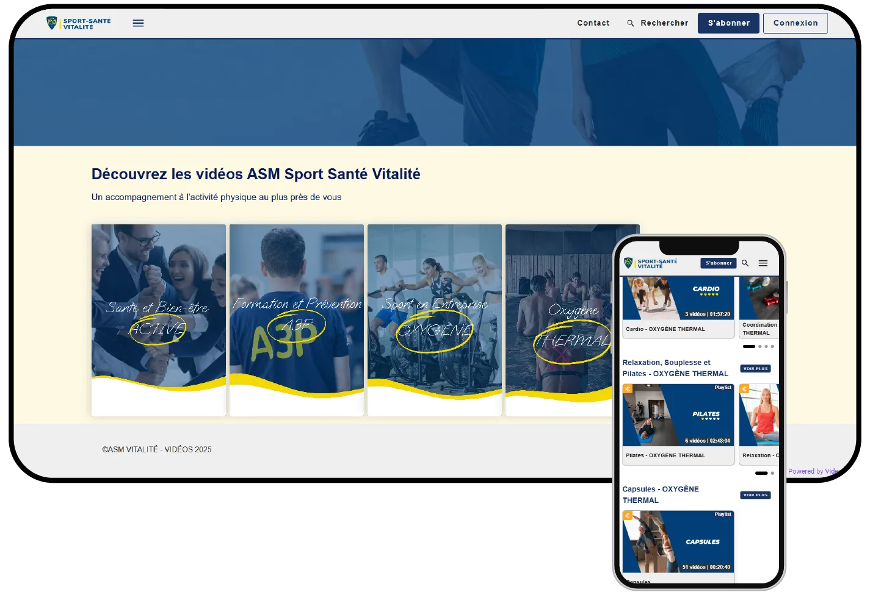The height and width of the screenshot is (595, 870).
Task: Open the Oxygène THERMAL card
Action: coord(559,320)
